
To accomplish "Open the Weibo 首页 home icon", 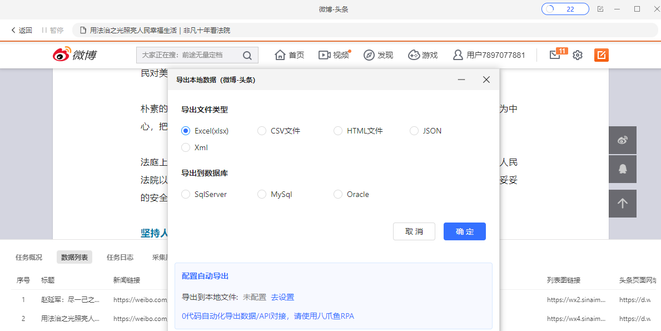I will tap(281, 55).
